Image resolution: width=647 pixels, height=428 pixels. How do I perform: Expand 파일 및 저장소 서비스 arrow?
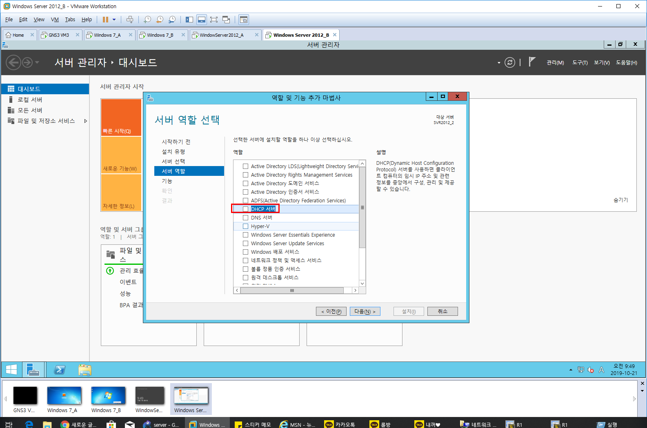click(x=85, y=121)
